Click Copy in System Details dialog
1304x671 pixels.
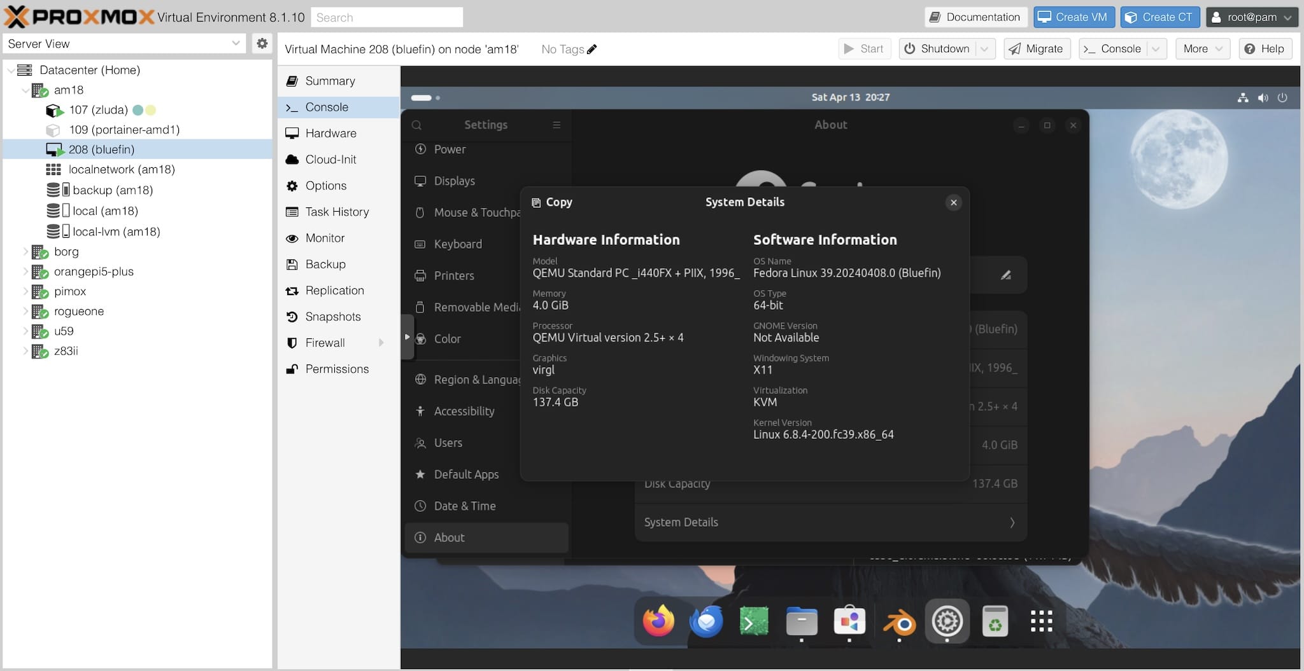point(552,202)
